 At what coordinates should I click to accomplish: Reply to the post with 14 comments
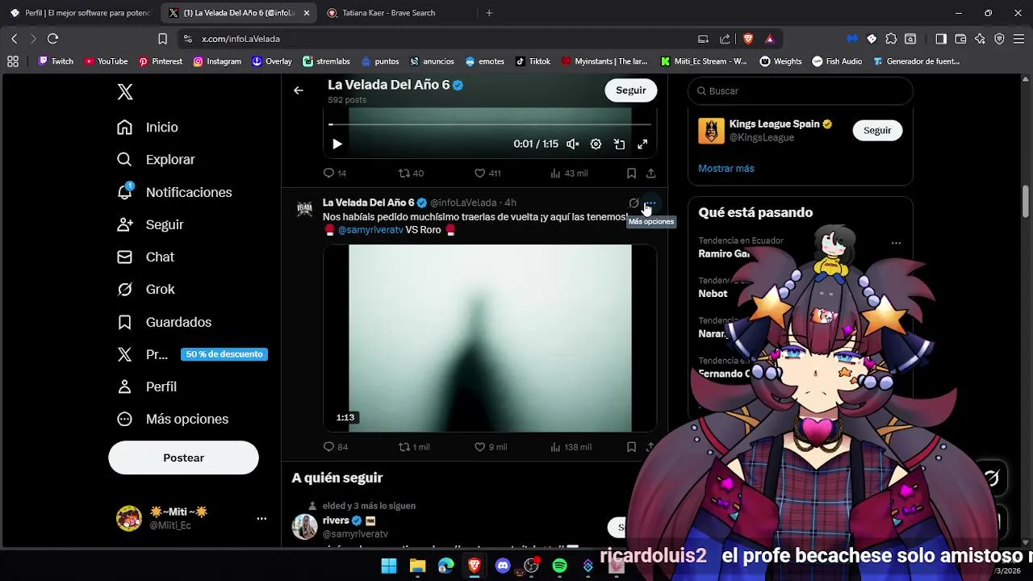point(335,173)
